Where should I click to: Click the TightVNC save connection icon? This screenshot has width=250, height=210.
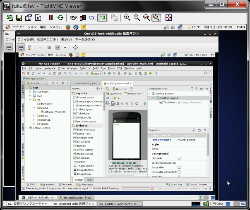pos(19,18)
